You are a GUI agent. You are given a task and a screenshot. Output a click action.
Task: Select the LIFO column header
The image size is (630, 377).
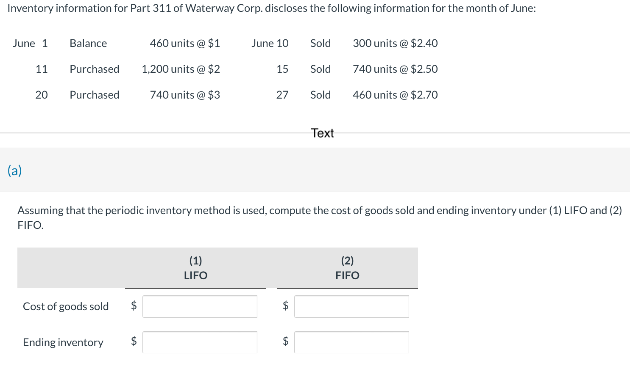(x=195, y=275)
